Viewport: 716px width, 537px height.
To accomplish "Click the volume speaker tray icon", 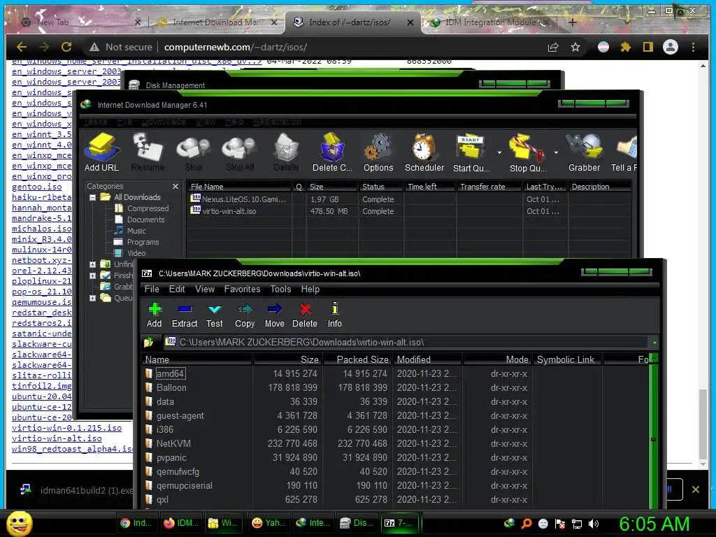I will click(594, 524).
